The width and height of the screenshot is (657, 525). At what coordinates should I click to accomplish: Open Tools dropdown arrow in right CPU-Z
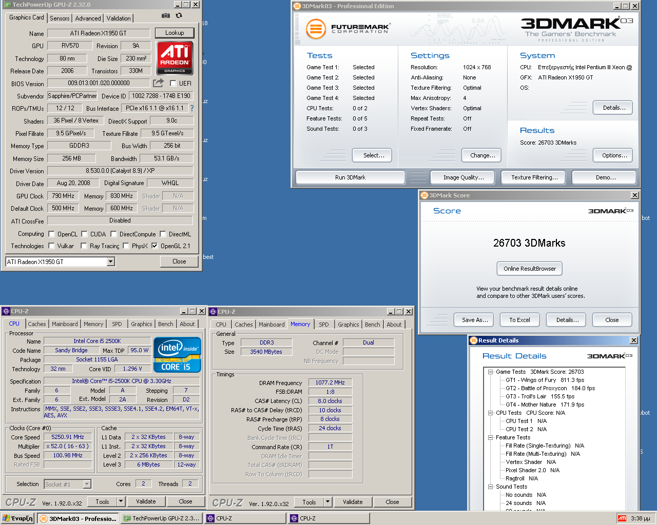[x=328, y=502]
